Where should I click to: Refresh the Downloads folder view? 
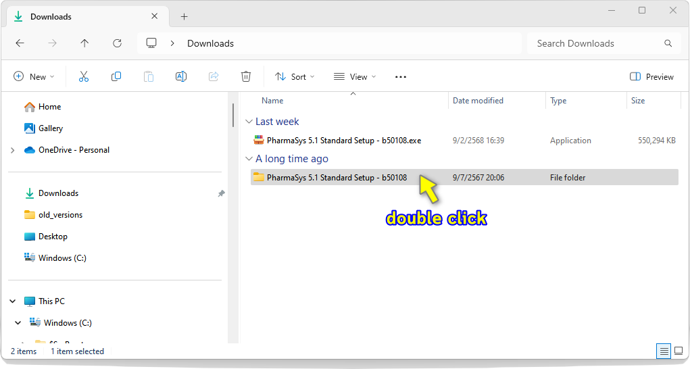pyautogui.click(x=117, y=43)
